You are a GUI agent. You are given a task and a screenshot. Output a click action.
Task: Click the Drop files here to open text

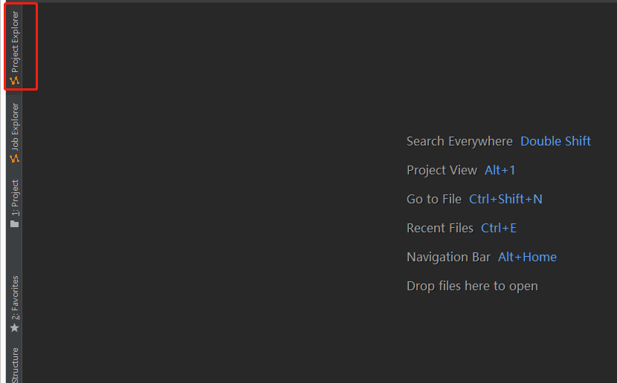pyautogui.click(x=472, y=286)
